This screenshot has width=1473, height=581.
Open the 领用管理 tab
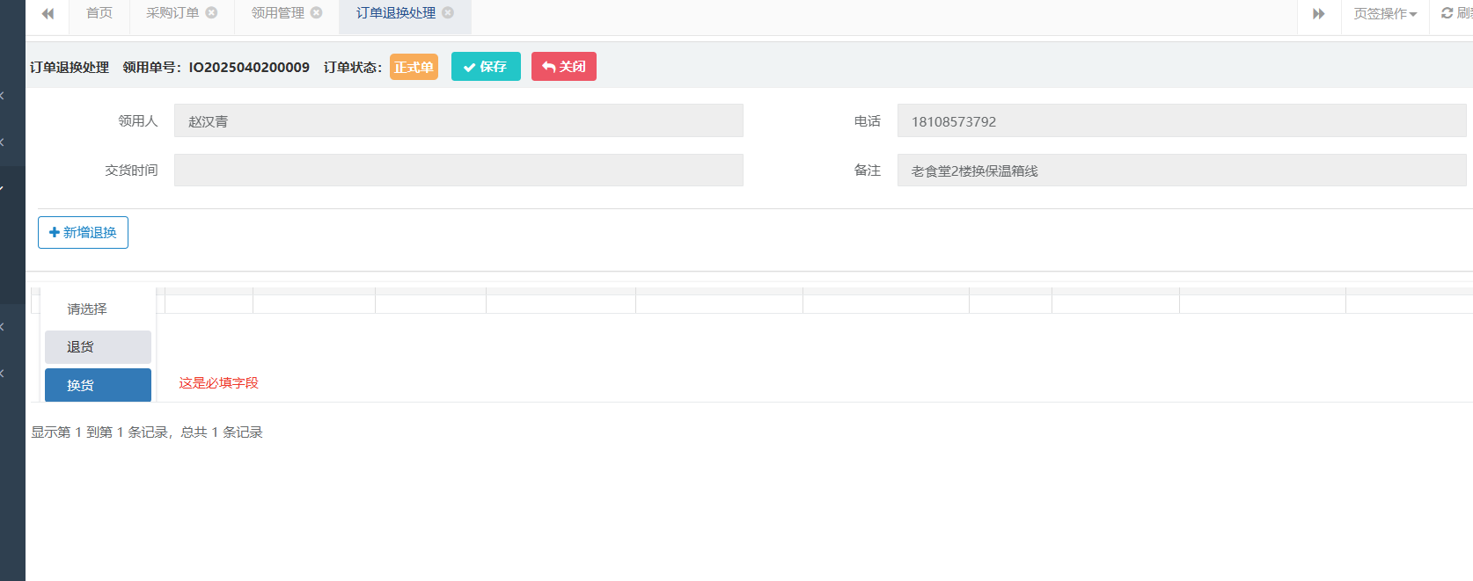coord(277,13)
